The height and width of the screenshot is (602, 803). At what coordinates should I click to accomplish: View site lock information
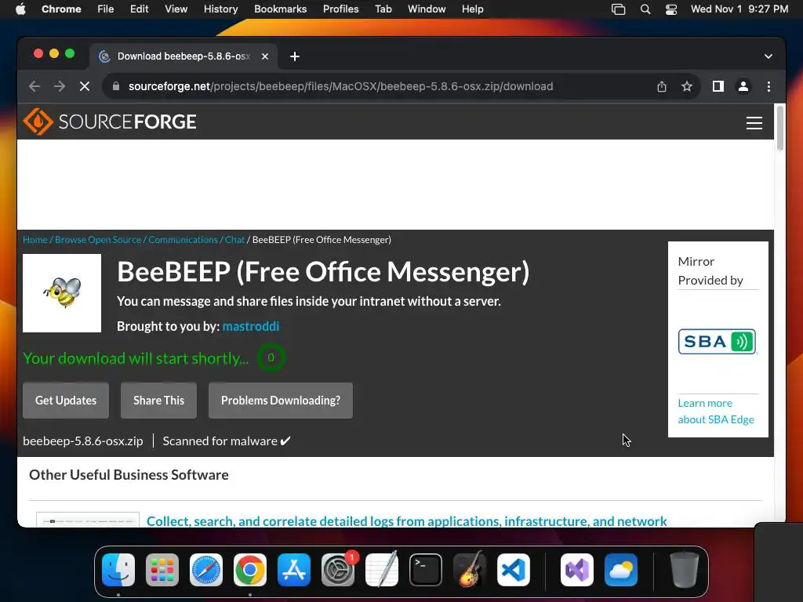(116, 86)
